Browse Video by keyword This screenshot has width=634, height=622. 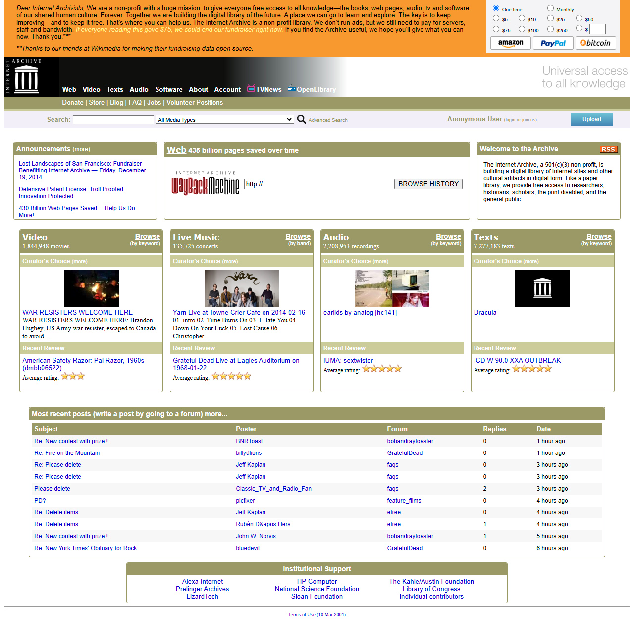tap(147, 236)
